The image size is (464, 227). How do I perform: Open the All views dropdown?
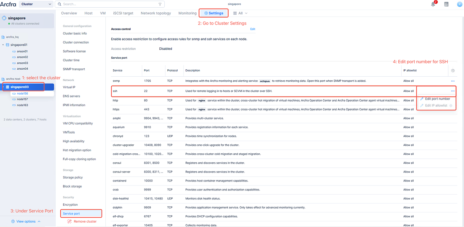coord(240,13)
